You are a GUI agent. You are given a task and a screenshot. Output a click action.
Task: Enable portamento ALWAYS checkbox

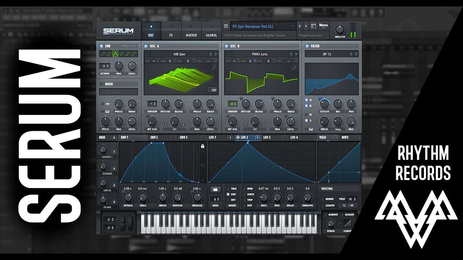[326, 214]
